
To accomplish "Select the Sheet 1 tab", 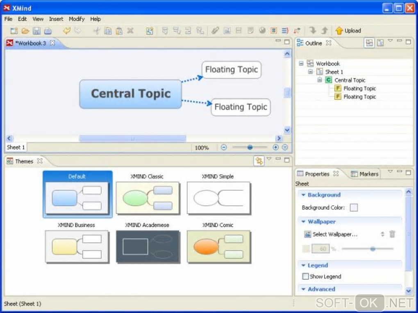I will point(16,147).
